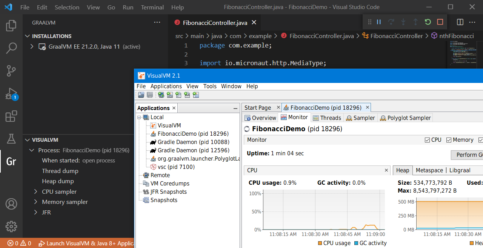Toggle the Memory checkbox in Monitor
This screenshot has height=248, width=483.
click(449, 140)
